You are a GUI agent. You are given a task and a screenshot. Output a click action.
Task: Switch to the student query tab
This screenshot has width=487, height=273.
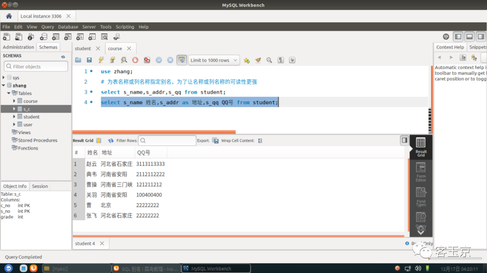click(83, 49)
